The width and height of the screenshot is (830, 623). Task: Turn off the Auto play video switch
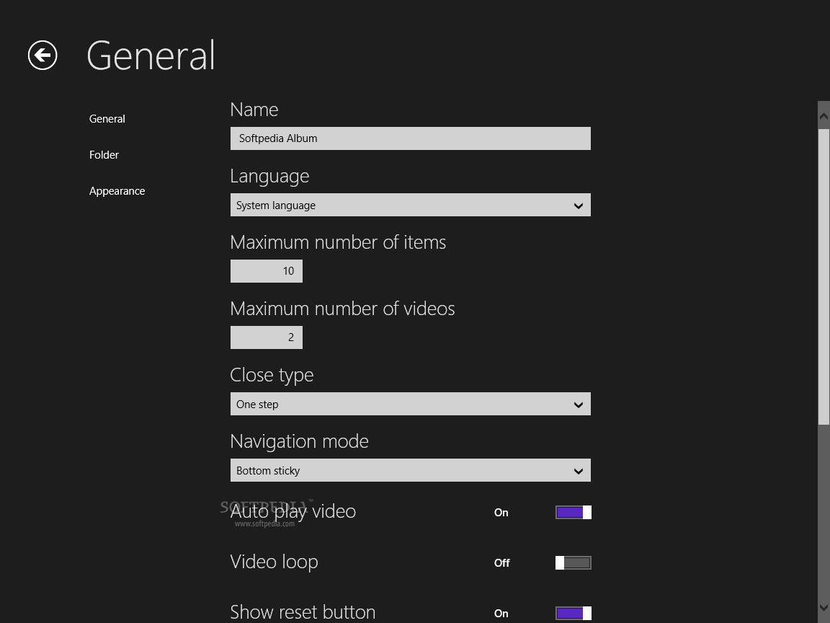pyautogui.click(x=574, y=512)
